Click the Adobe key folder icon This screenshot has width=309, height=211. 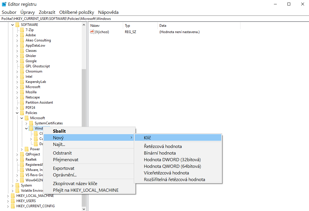[22, 35]
